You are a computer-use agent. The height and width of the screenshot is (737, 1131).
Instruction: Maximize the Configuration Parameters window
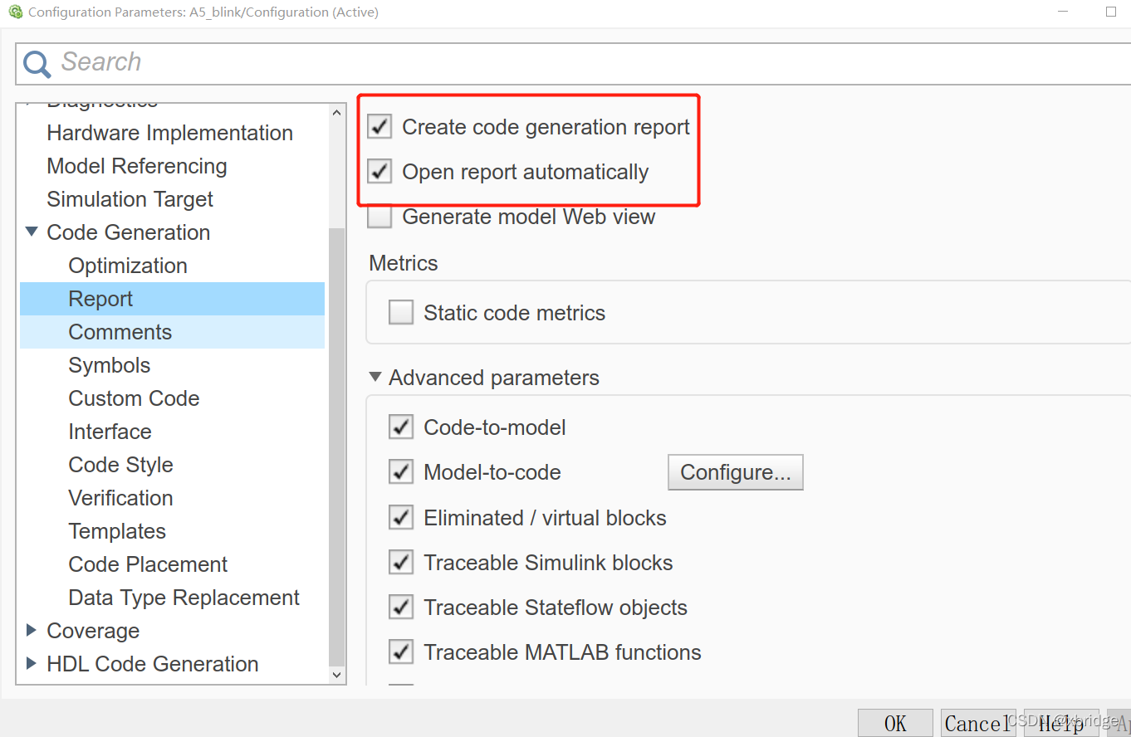pyautogui.click(x=1111, y=12)
